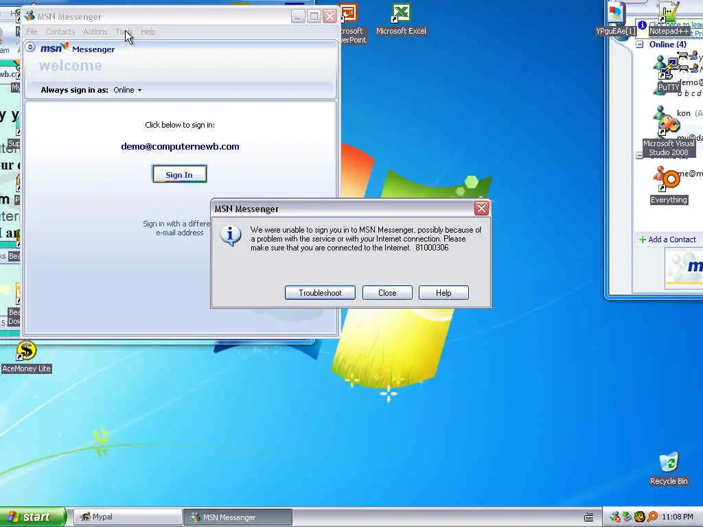Select the Microsoft PowerPoint desktop icon
Viewport: 703px width, 527px height.
pyautogui.click(x=352, y=23)
